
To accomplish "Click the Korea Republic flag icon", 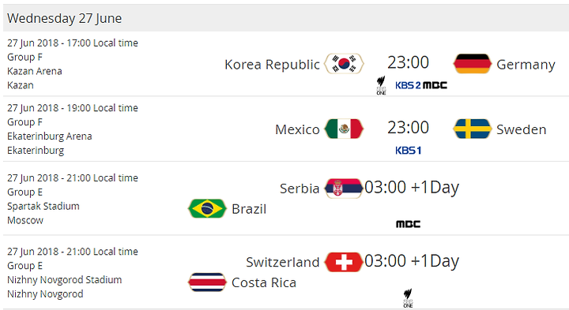I will [x=344, y=64].
